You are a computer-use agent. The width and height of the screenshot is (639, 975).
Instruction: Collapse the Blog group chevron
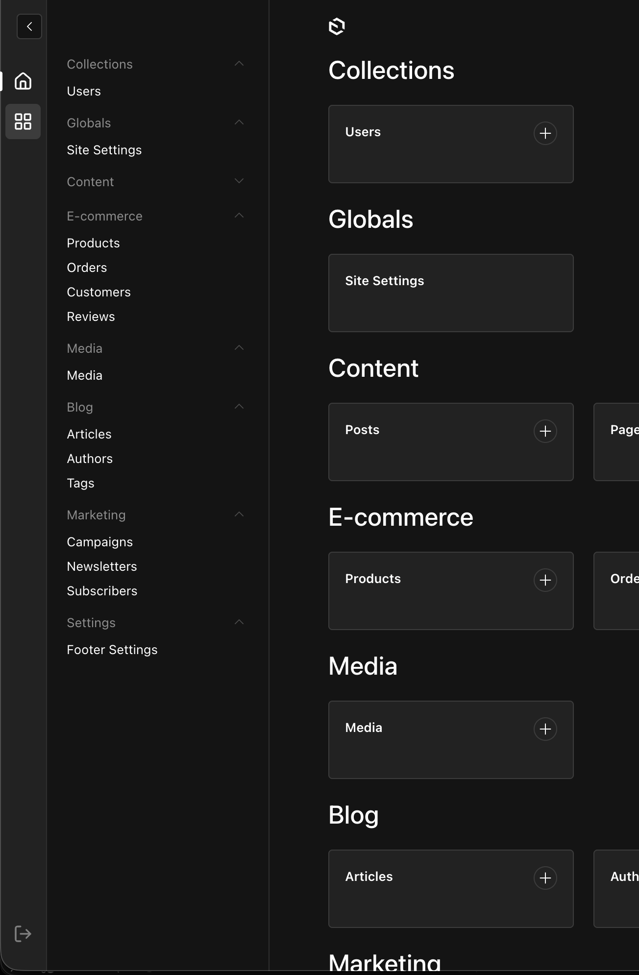(x=239, y=407)
